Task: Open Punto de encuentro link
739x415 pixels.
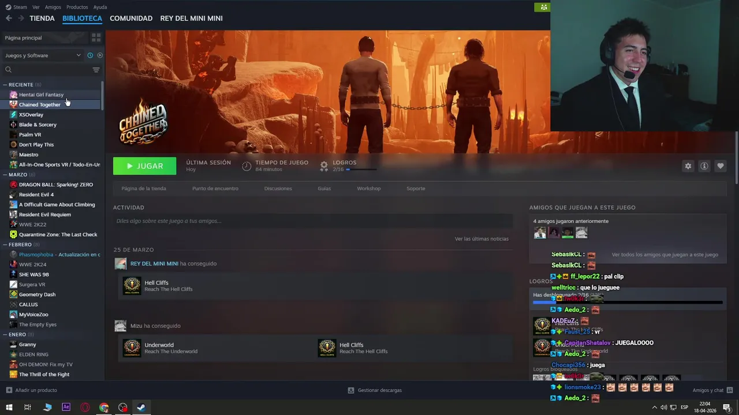Action: [x=215, y=188]
